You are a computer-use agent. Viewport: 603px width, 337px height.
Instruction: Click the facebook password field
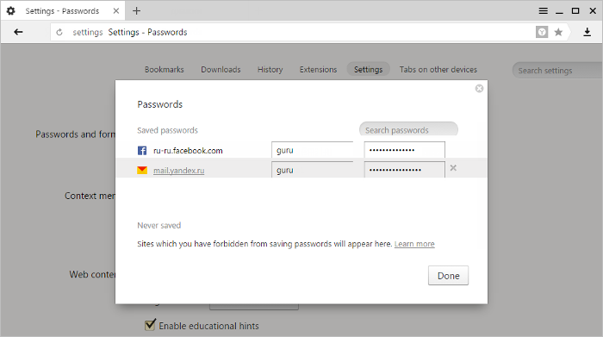point(405,150)
